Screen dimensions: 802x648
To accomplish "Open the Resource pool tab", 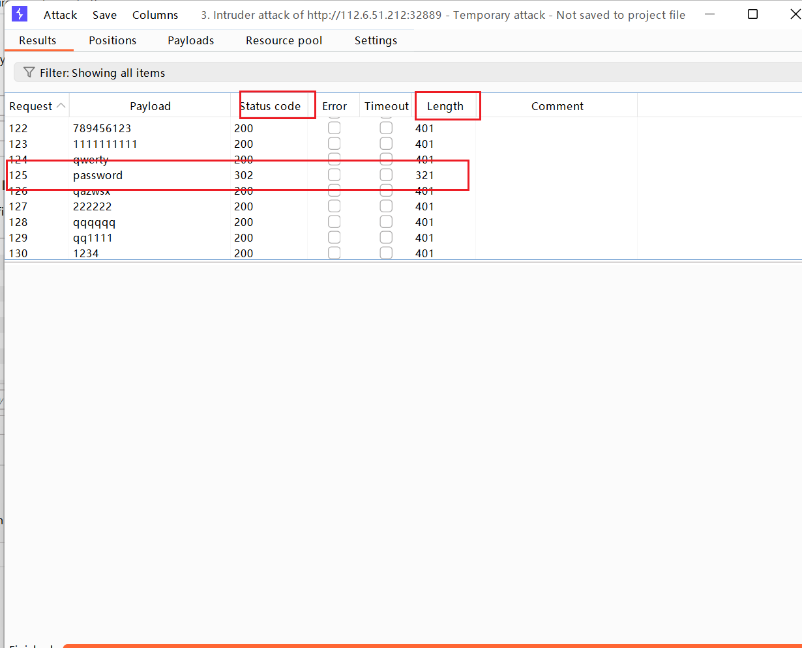I will (x=284, y=40).
